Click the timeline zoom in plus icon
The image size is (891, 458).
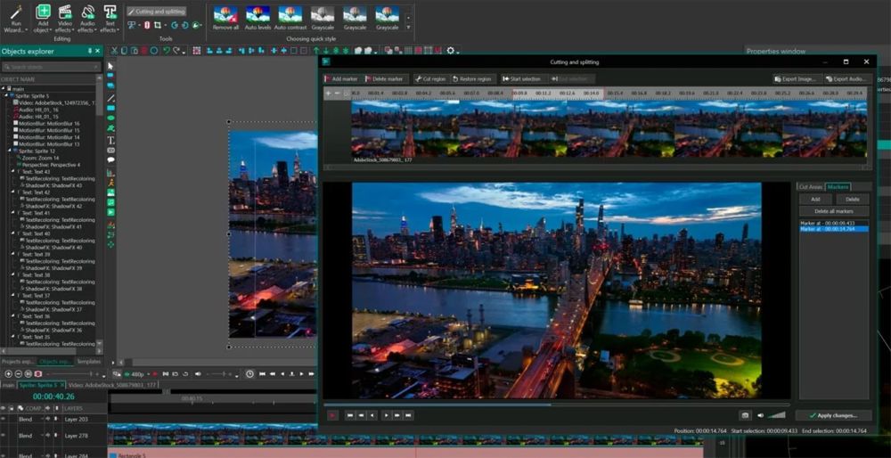pyautogui.click(x=8, y=374)
